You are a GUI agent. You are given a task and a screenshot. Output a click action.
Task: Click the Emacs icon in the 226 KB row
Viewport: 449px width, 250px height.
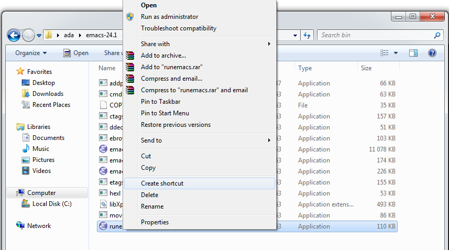pyautogui.click(x=103, y=171)
